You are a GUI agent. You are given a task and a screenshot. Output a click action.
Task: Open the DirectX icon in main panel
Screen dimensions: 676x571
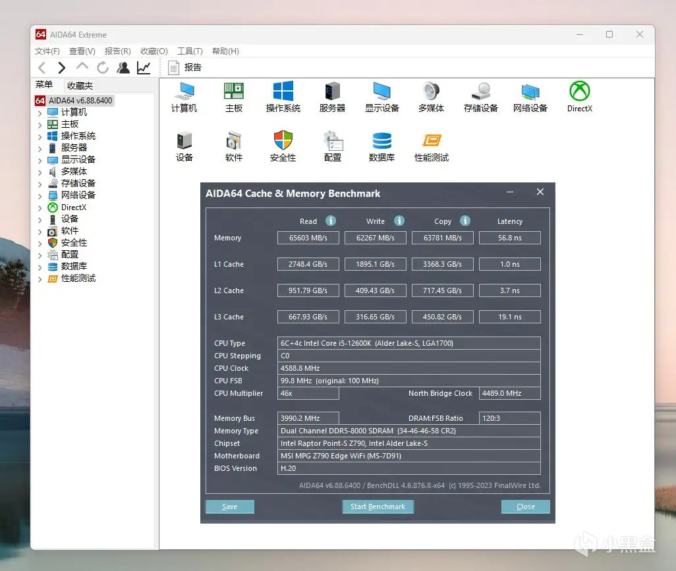(x=579, y=97)
